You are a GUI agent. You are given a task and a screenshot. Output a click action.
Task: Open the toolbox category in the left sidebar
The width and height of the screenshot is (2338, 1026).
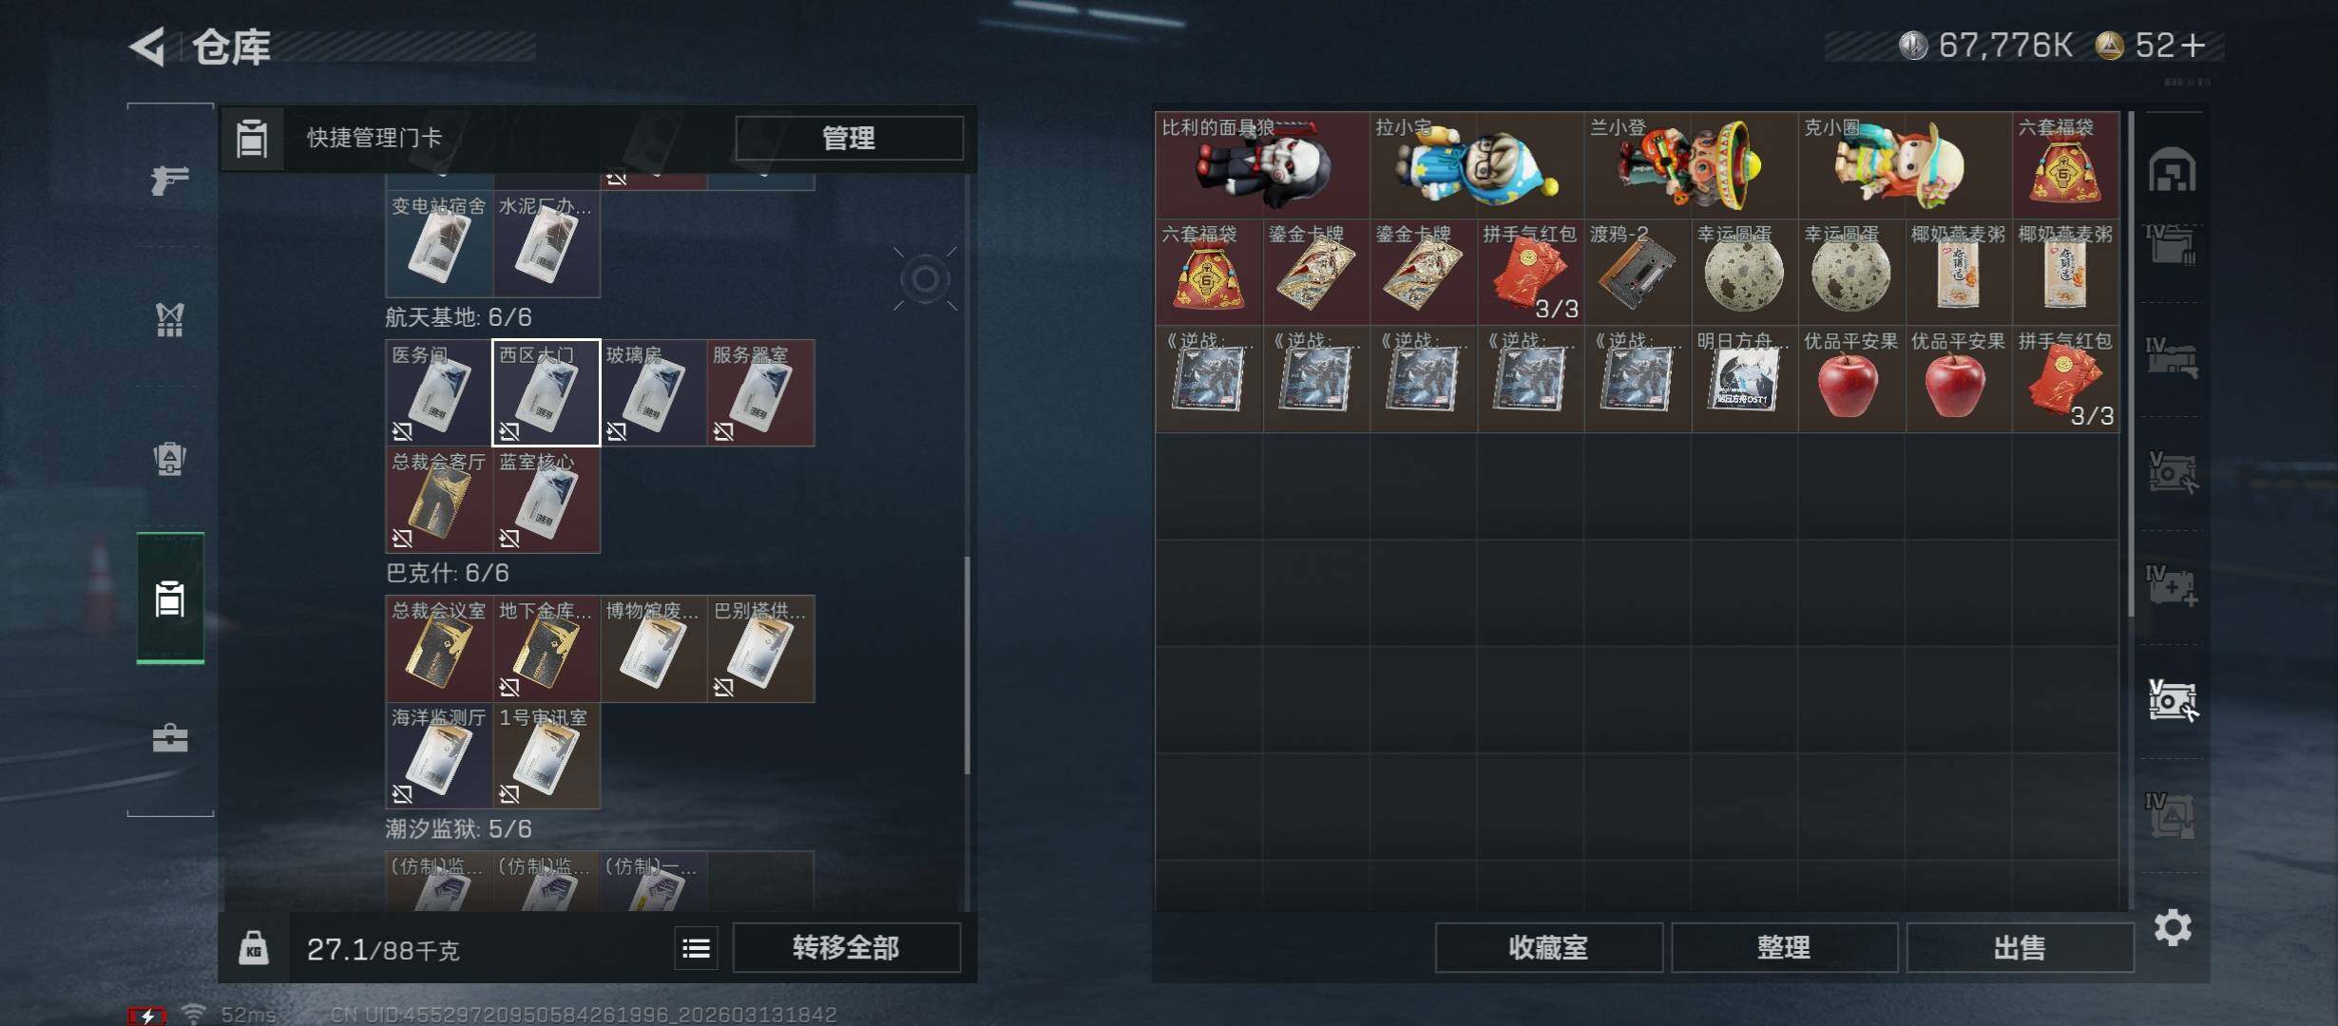[x=170, y=738]
